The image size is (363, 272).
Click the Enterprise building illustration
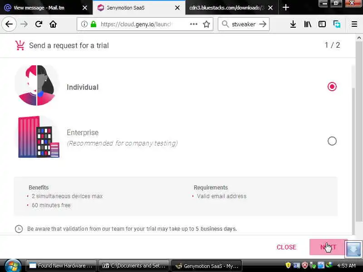39,137
